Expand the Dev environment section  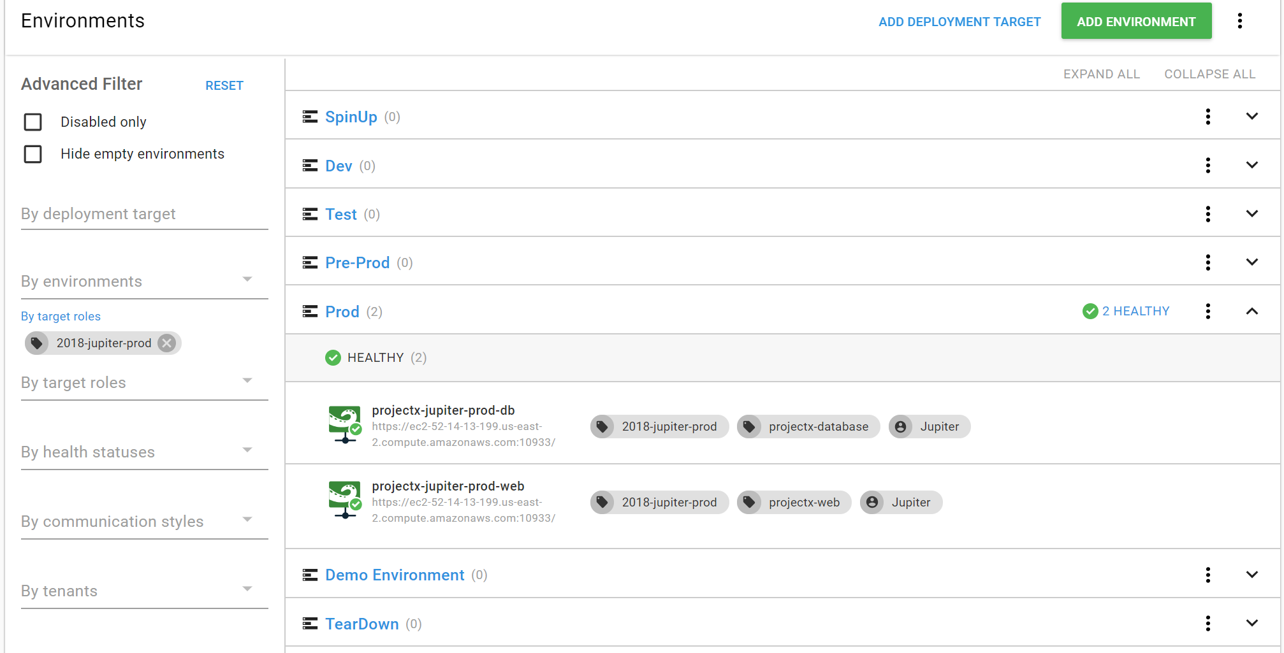[x=1251, y=166]
